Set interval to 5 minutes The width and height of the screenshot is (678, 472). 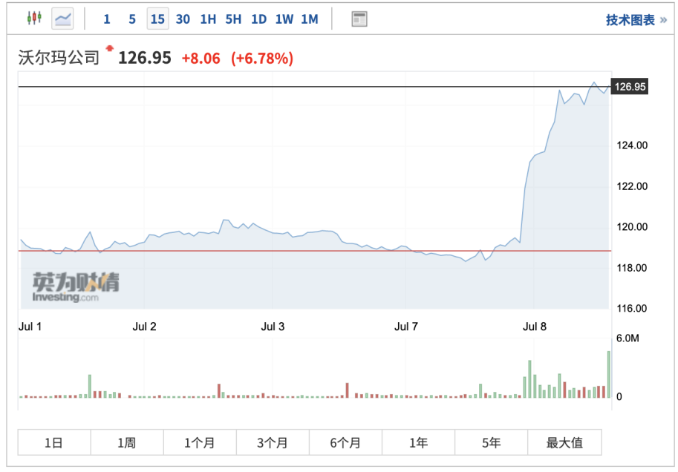[x=132, y=19]
